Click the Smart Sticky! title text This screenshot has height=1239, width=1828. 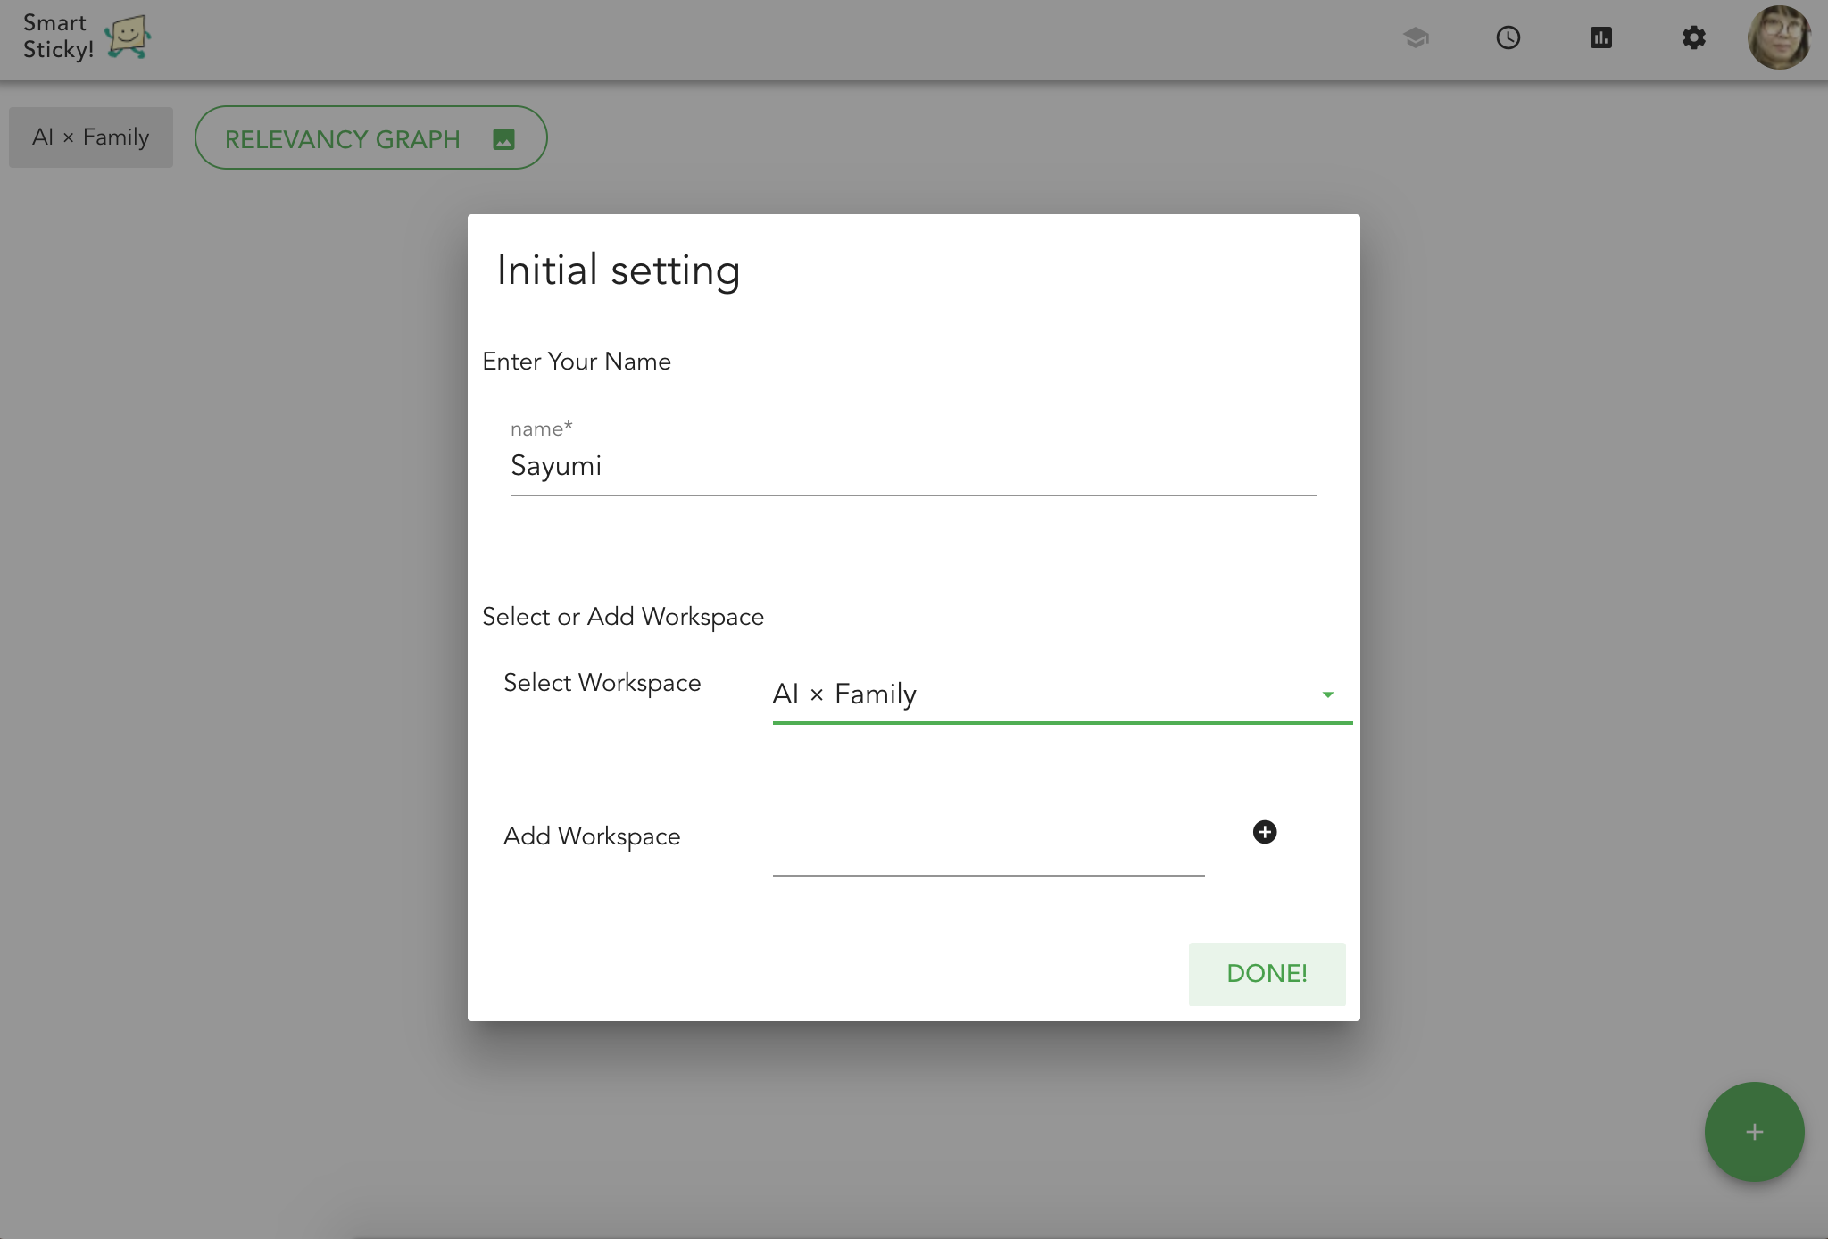click(x=57, y=37)
